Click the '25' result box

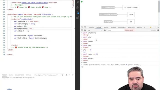pyautogui.click(x=131, y=22)
